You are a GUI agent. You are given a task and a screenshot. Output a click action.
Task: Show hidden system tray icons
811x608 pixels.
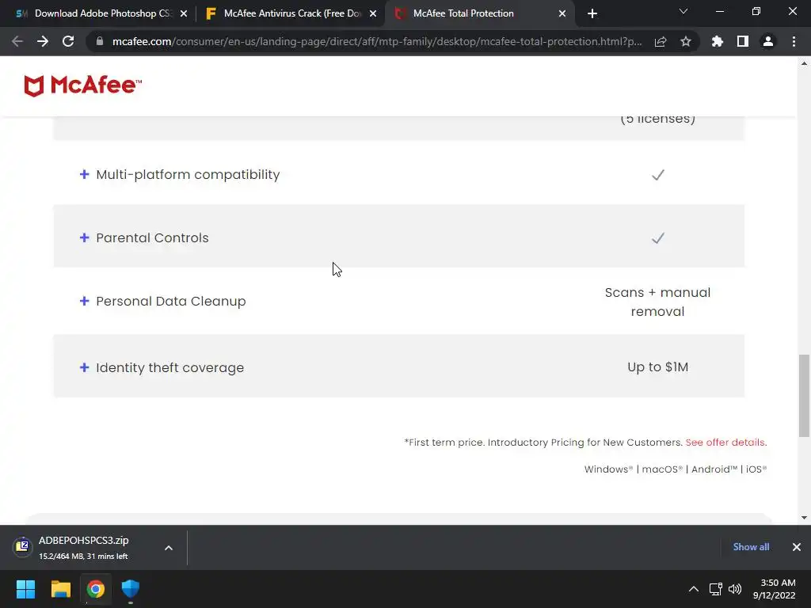pos(694,589)
